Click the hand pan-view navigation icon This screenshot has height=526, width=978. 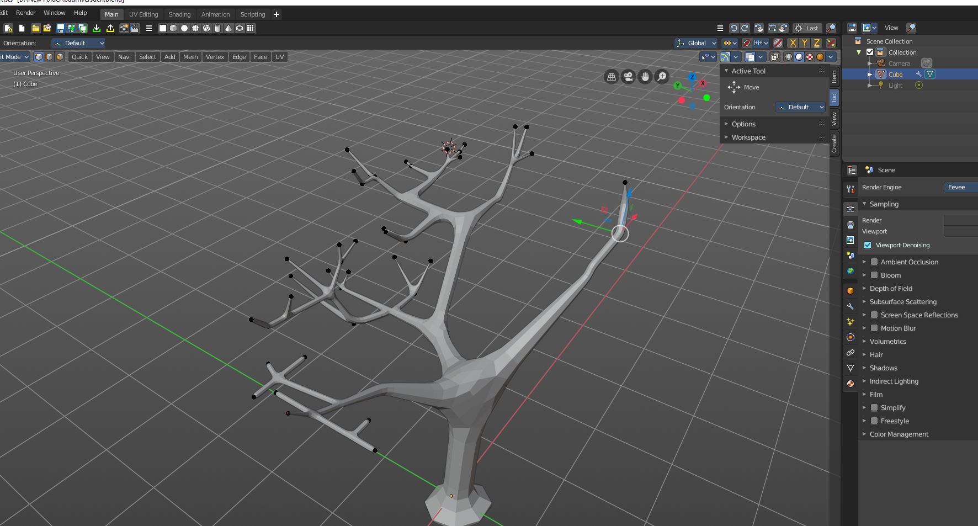pos(645,77)
